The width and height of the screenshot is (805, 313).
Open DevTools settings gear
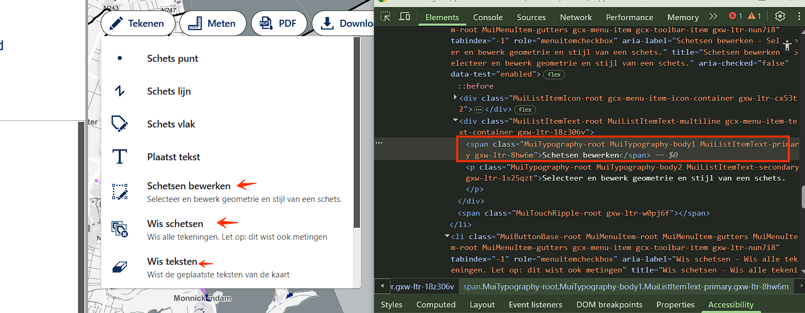(780, 16)
